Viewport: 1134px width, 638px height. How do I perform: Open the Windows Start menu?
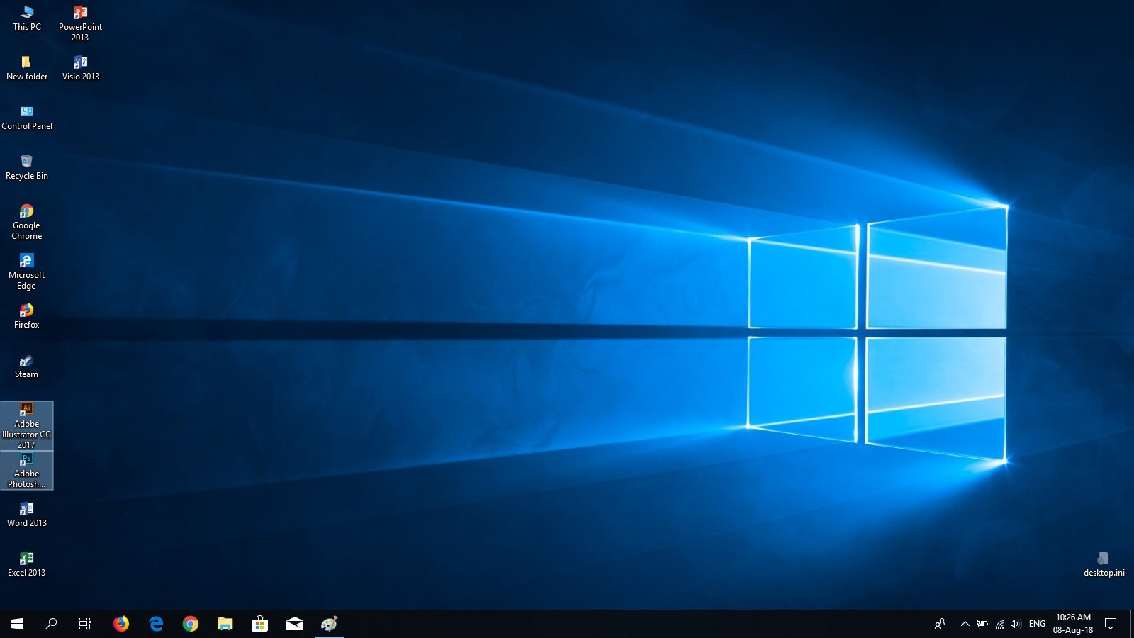pyautogui.click(x=17, y=624)
